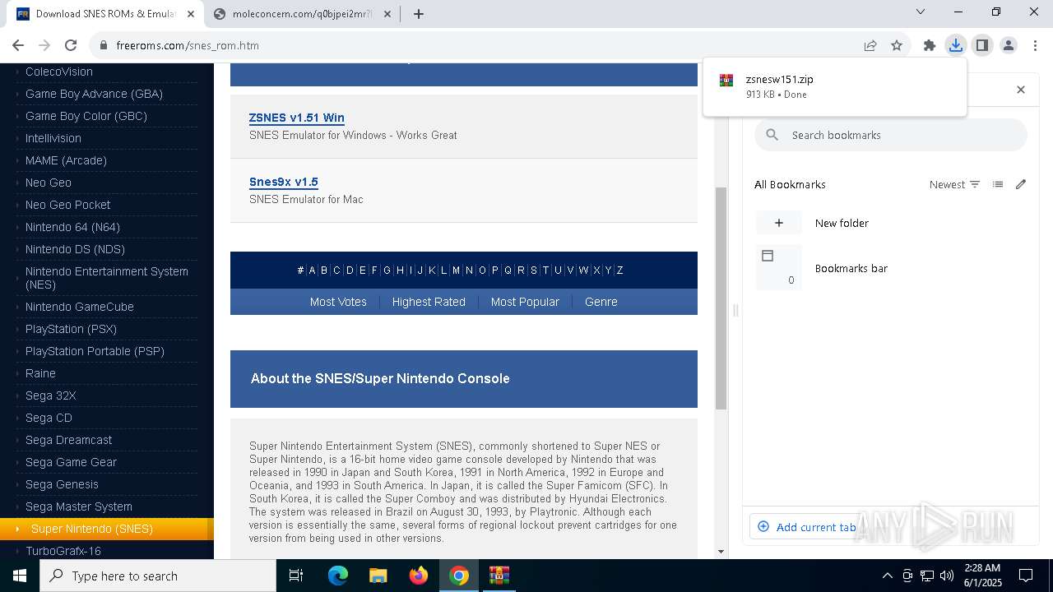
Task: Open Windows Start menu
Action: [x=20, y=576]
